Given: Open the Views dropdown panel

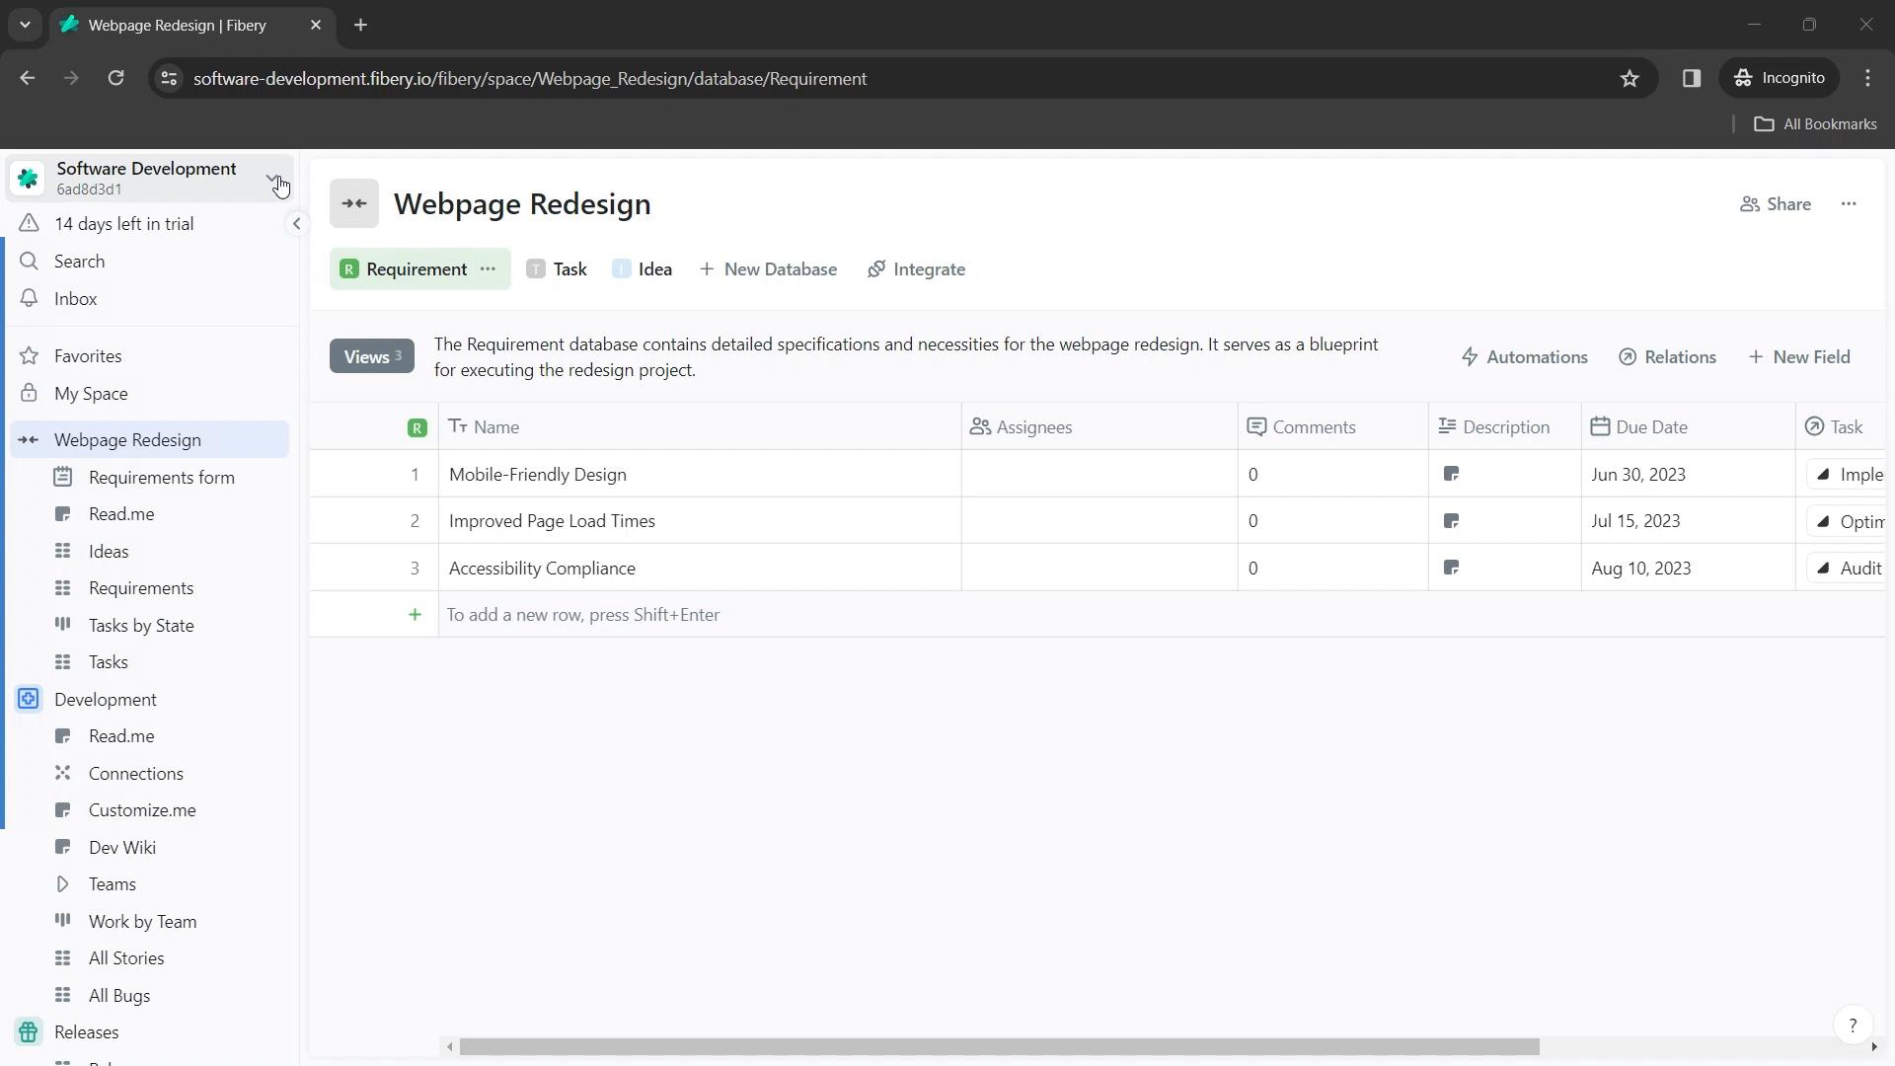Looking at the screenshot, I should click(371, 356).
